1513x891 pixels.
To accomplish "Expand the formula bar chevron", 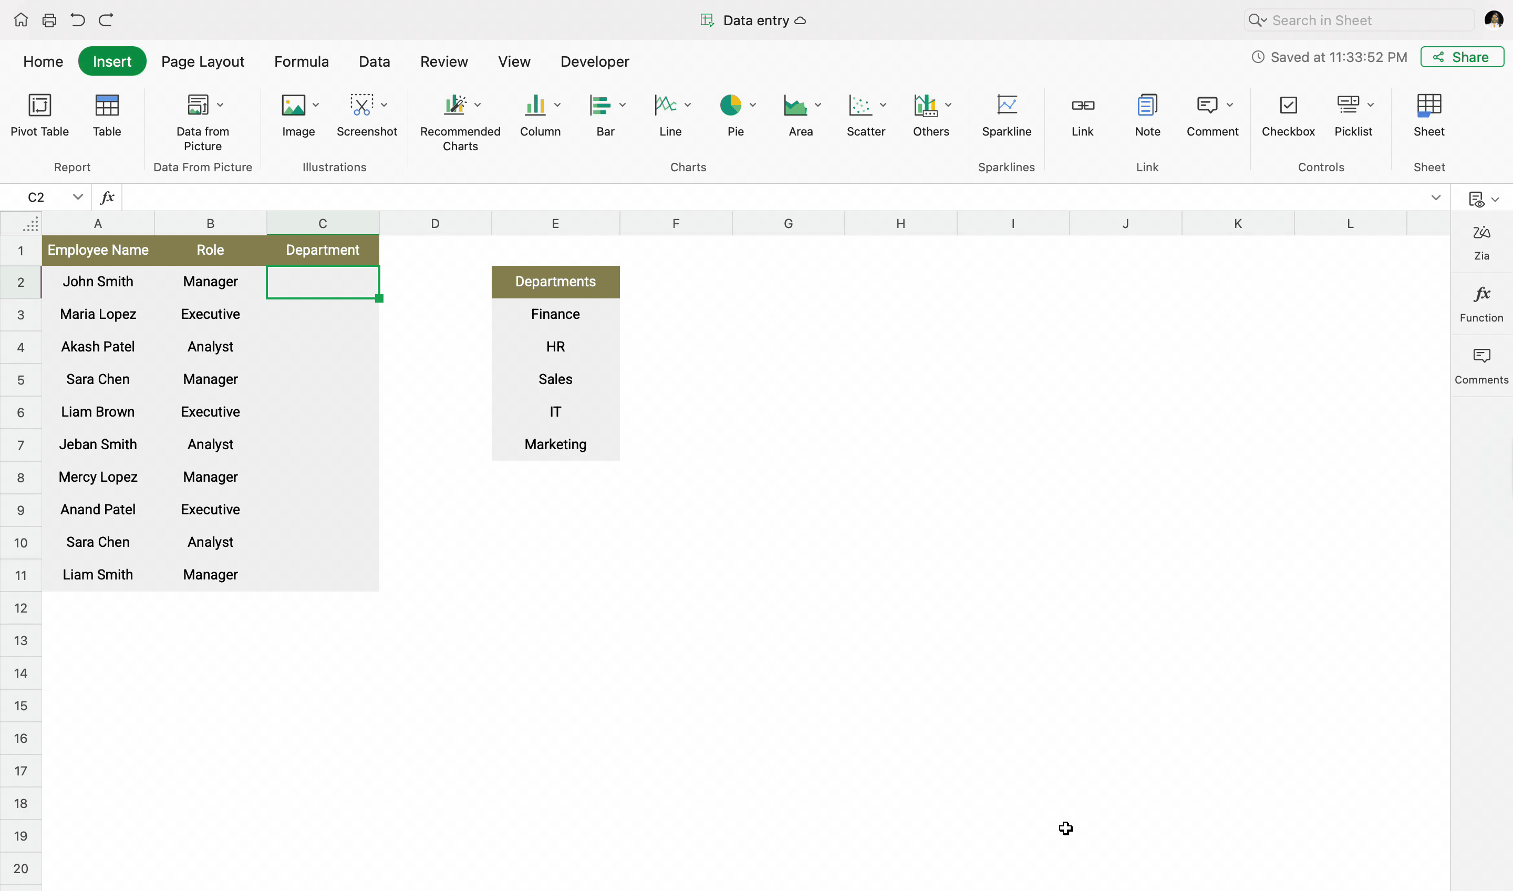I will (1436, 198).
